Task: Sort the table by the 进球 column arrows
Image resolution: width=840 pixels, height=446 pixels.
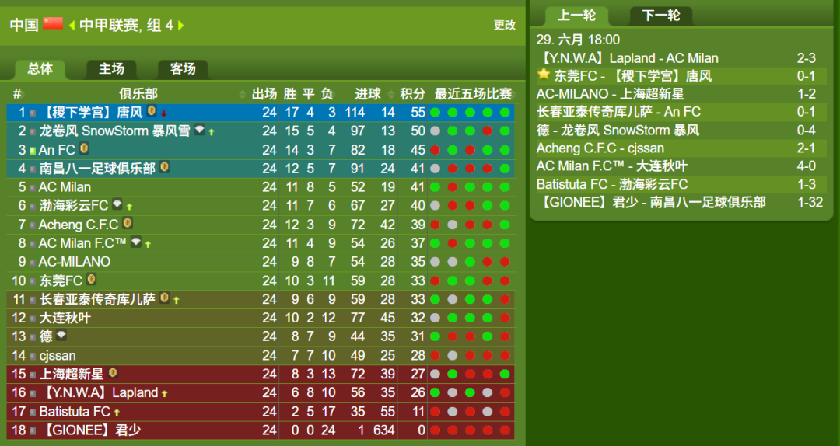Action: (390, 95)
